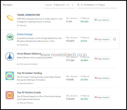The width and height of the screenshot is (127, 110).
Task: Click "by Omniscience Capital" manager name
Action: click(27, 64)
